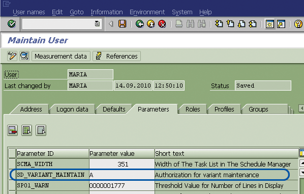Create new session icon
The image size is (304, 194).
tap(269, 24)
